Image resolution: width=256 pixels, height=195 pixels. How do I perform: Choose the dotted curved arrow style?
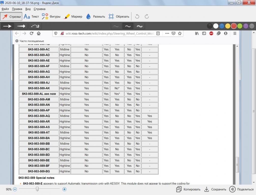coord(35,26)
